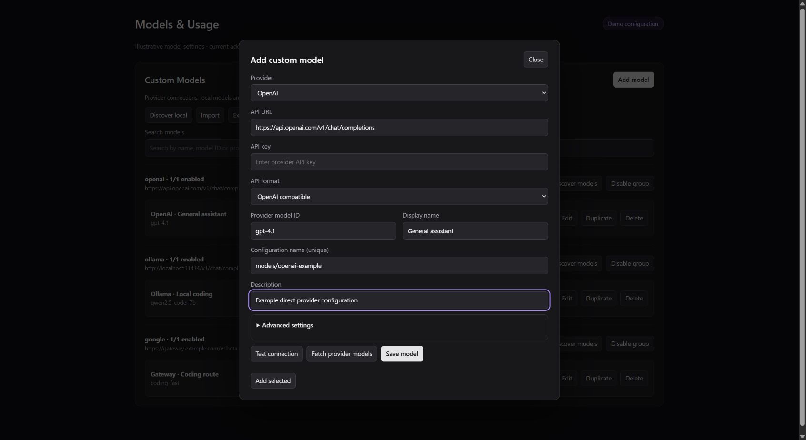Open the Provider dropdown showing OpenAI

pyautogui.click(x=399, y=93)
